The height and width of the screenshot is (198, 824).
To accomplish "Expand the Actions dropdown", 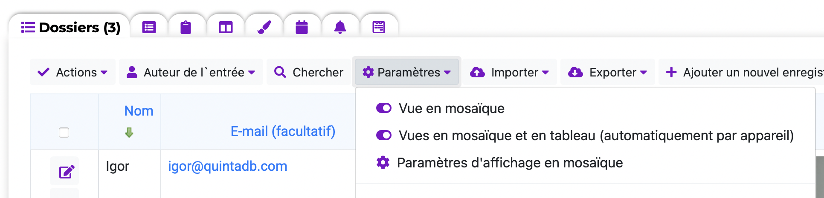I will (x=73, y=72).
